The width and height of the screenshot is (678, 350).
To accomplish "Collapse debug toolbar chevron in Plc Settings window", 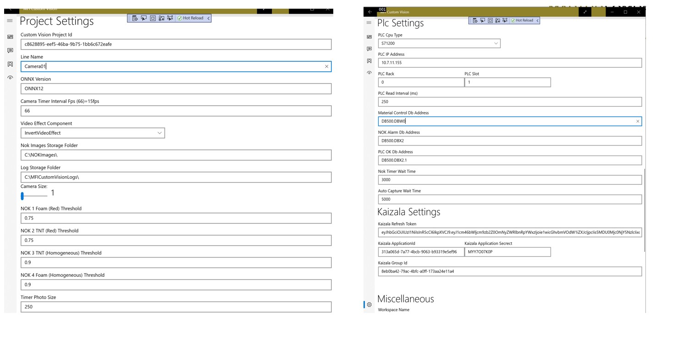I will [x=537, y=21].
